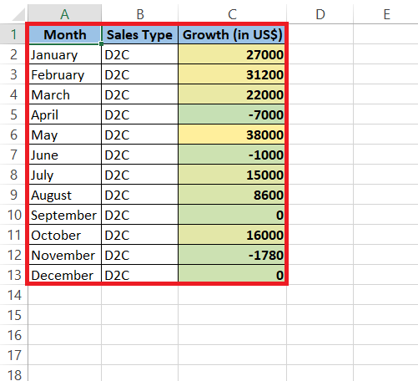The width and height of the screenshot is (418, 381).
Task: Select column E header
Action: (x=386, y=14)
